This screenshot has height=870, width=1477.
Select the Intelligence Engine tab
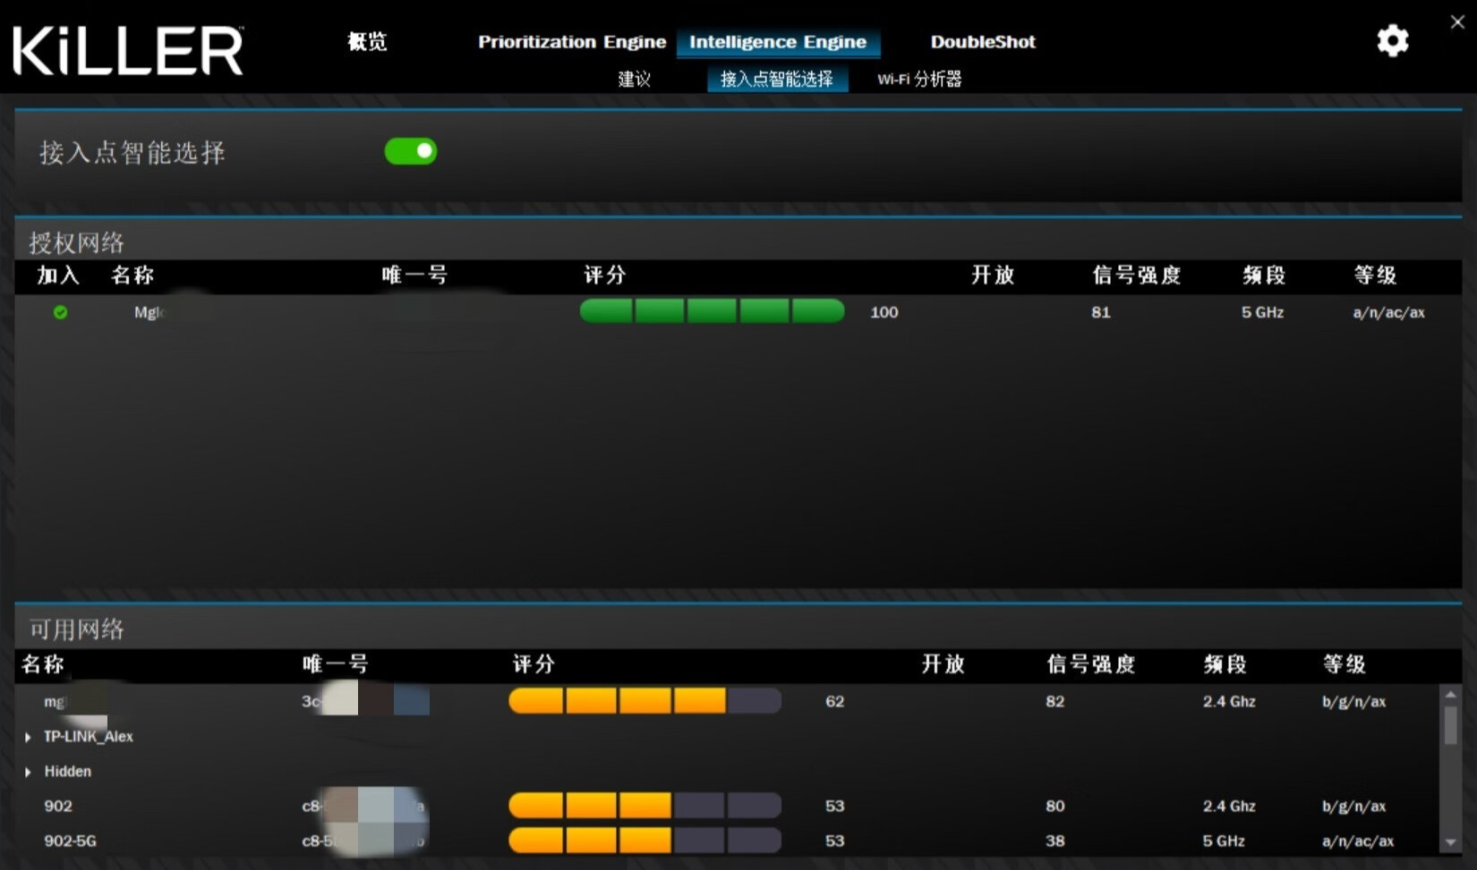pos(777,42)
